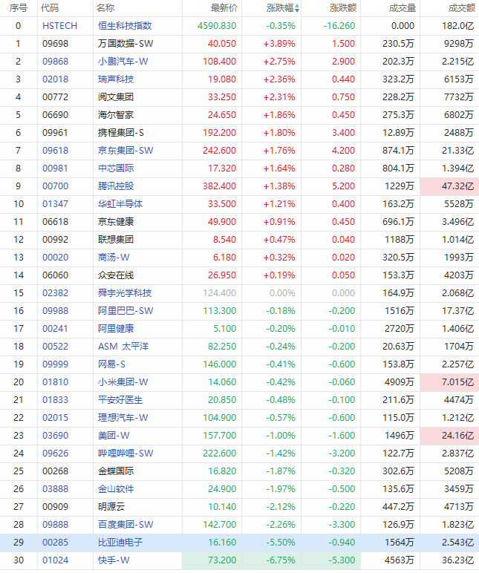The height and width of the screenshot is (573, 479).
Task: Click the 代码 column header
Action: pyautogui.click(x=50, y=8)
